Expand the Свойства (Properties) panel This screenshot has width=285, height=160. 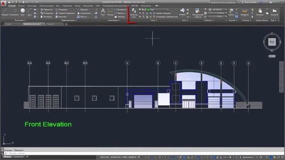pos(209,20)
